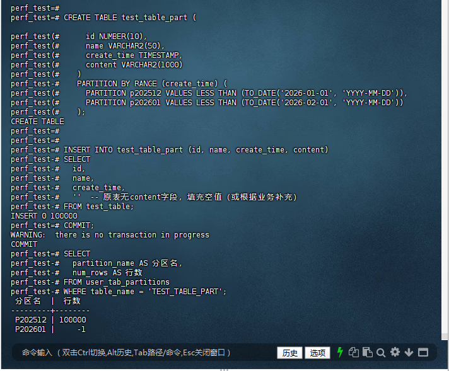The width and height of the screenshot is (449, 371).
Task: Click the comment '原表无content字段' line
Action: [x=185, y=197]
